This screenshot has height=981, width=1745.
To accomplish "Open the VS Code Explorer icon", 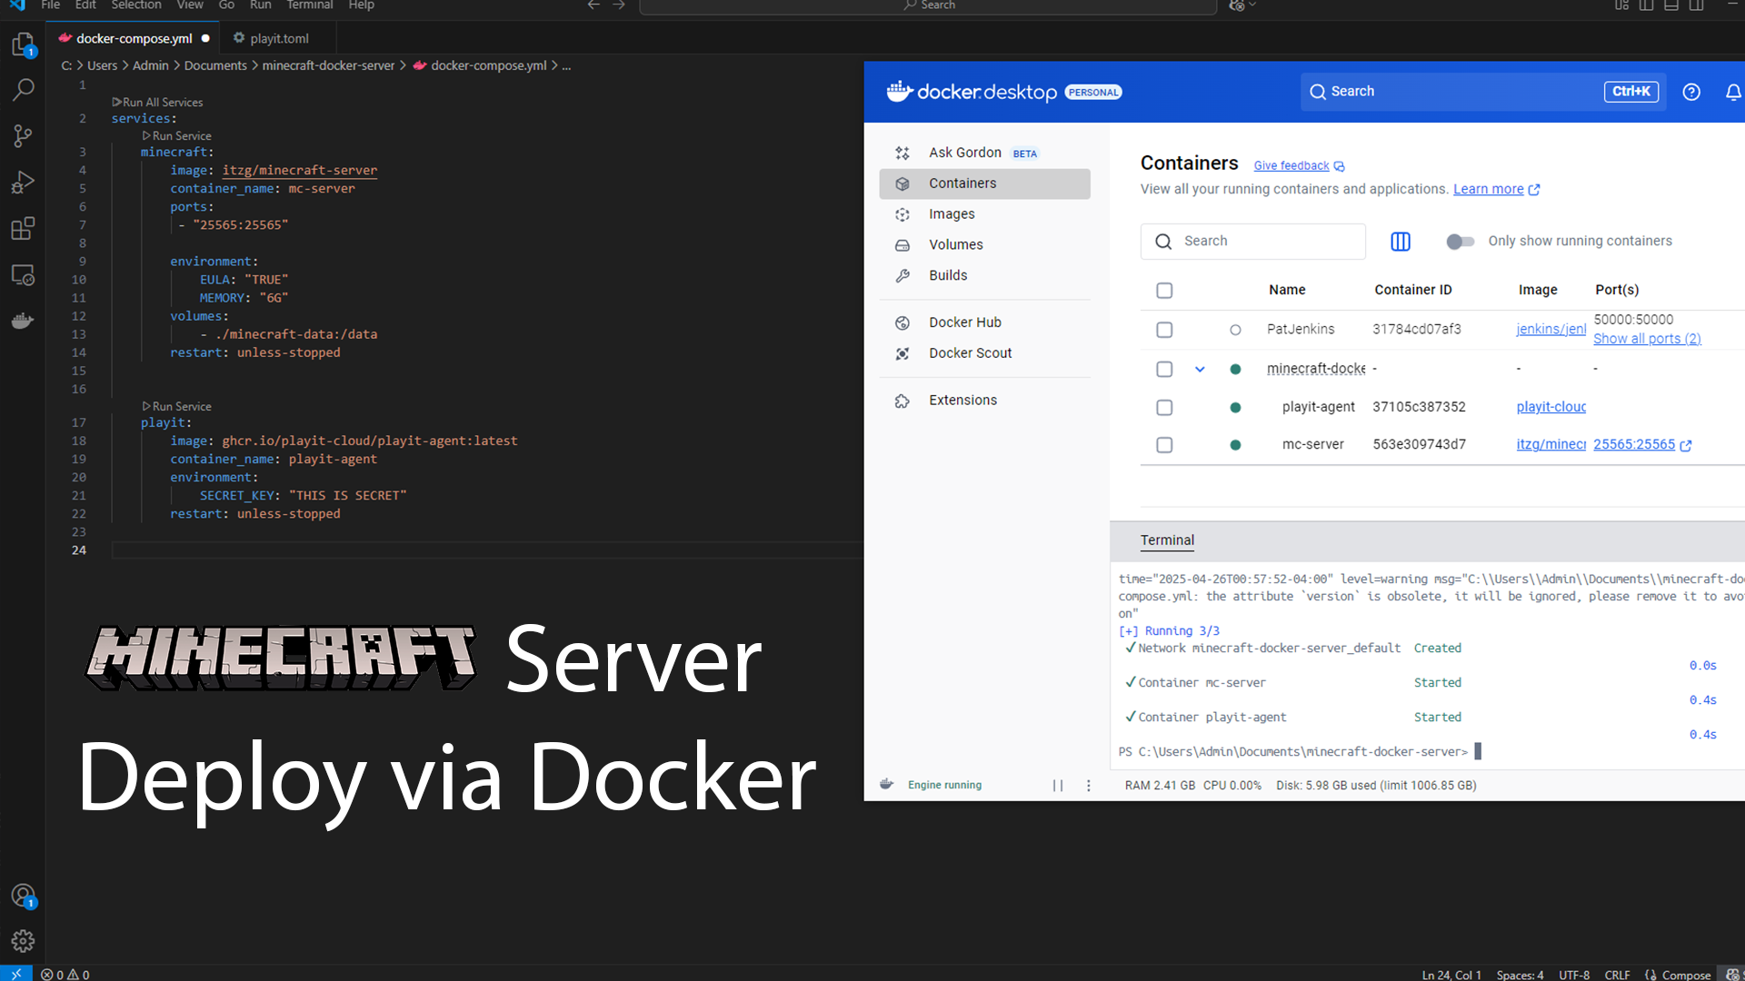I will click(x=23, y=44).
